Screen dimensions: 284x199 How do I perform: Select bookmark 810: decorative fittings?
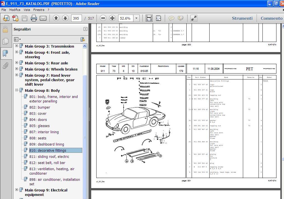(56, 150)
